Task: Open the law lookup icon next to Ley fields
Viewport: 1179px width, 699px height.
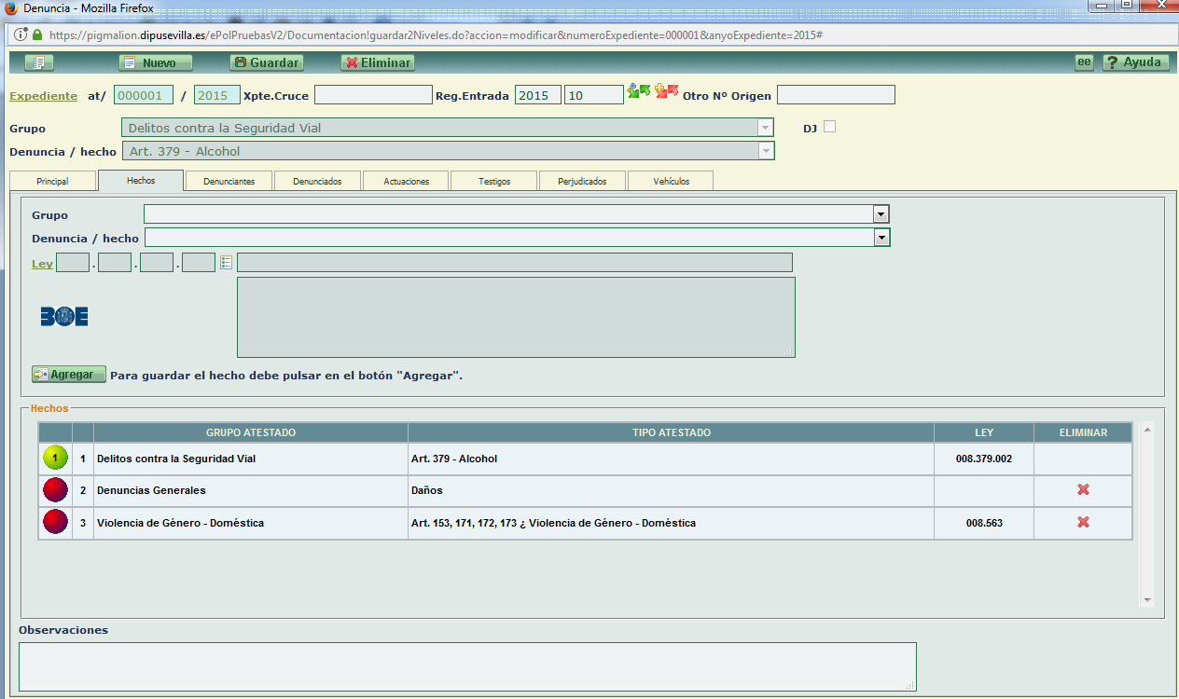Action: [x=226, y=263]
